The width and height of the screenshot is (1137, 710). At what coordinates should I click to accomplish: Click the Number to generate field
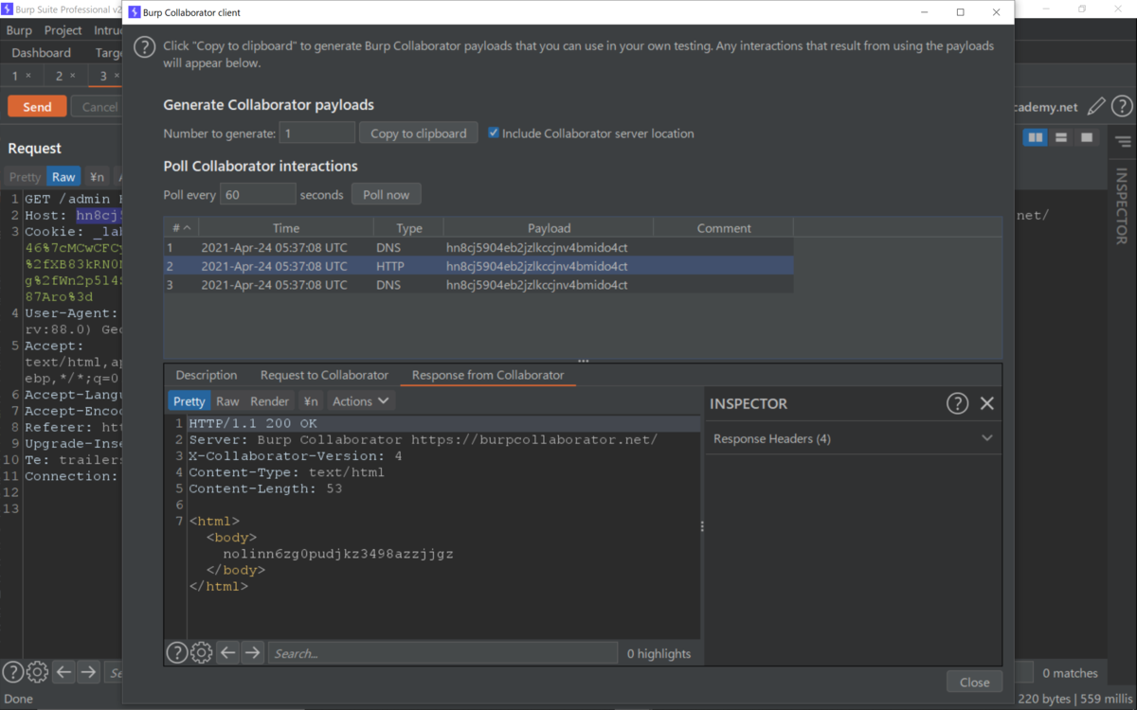click(x=317, y=133)
